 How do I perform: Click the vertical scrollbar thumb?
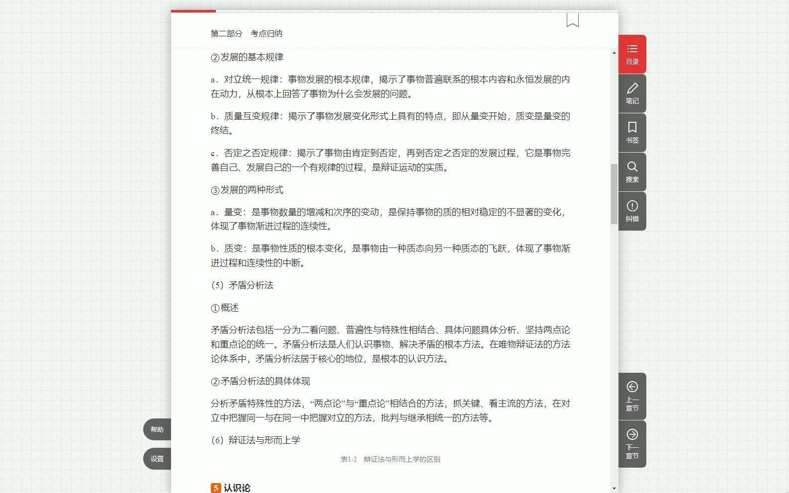coord(614,194)
